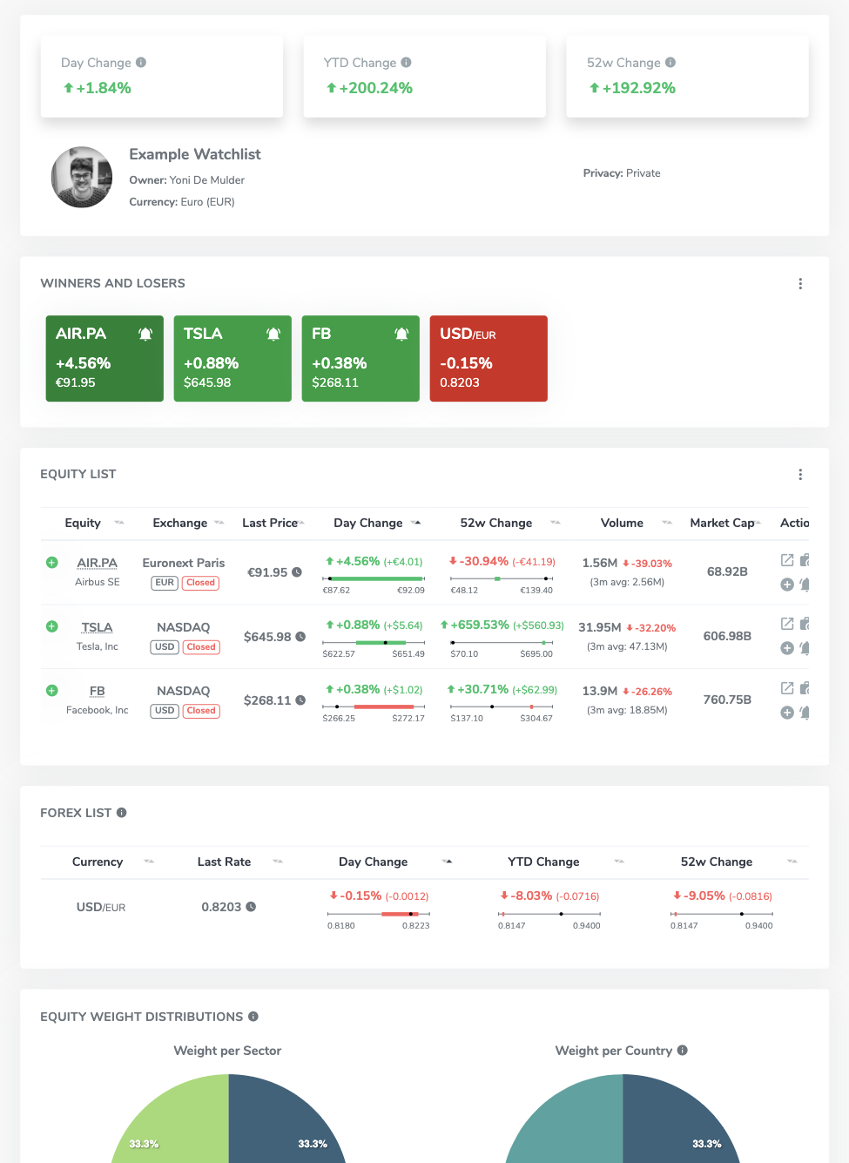Open Day Change info icon

[x=141, y=63]
